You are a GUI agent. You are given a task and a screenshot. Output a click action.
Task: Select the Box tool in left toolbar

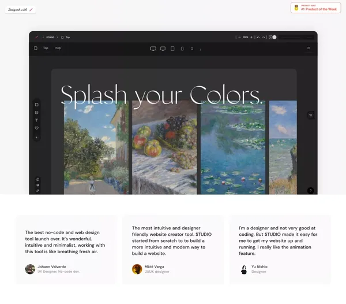point(37,105)
